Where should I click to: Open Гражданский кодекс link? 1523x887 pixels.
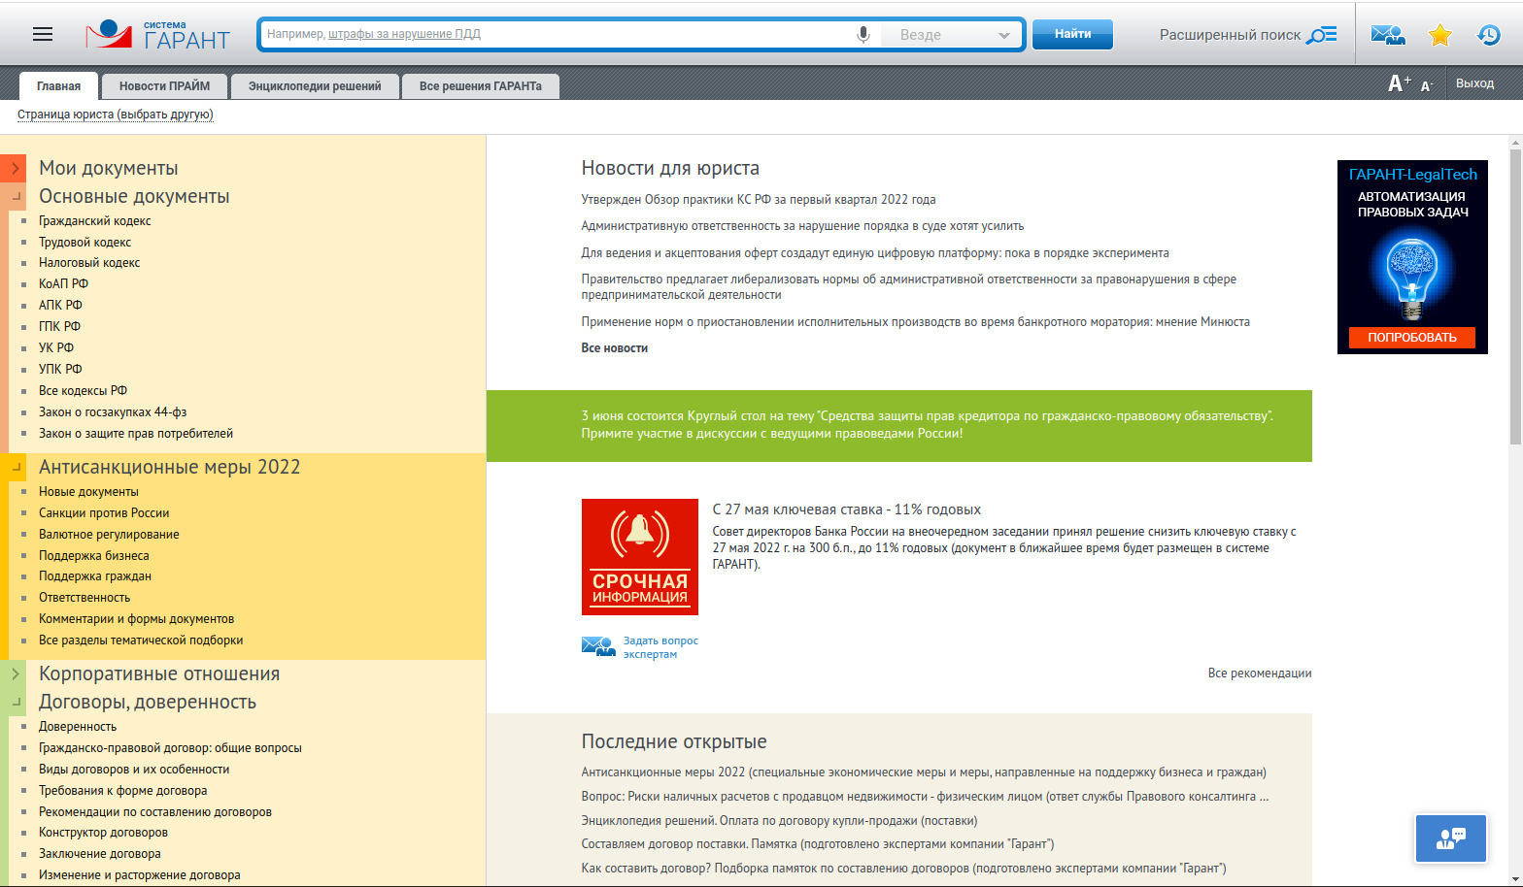95,221
